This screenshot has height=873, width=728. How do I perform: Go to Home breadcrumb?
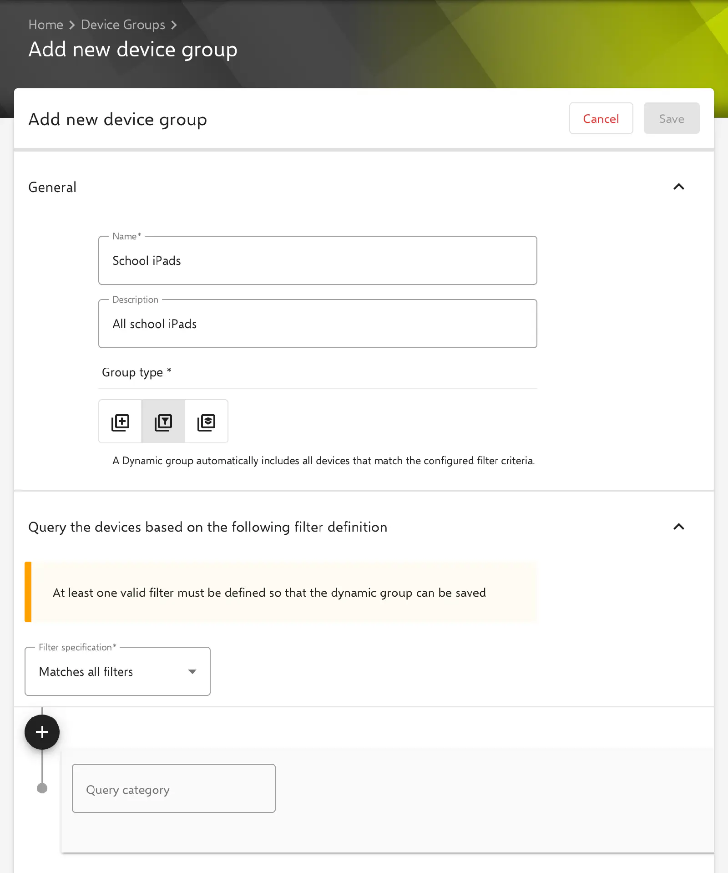(45, 25)
